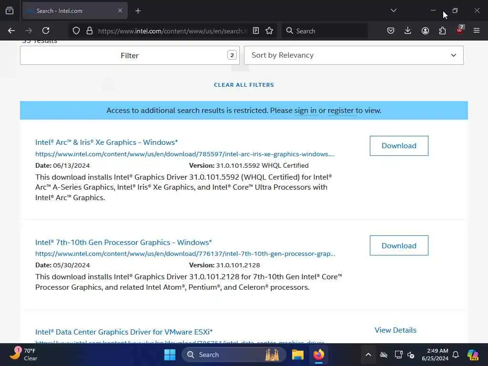Follow the register link
488x366 pixels.
340,111
